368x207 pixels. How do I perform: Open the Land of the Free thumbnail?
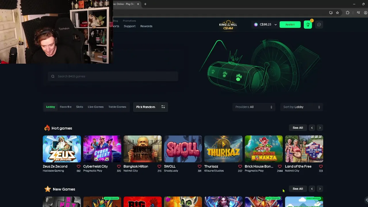pos(304,149)
